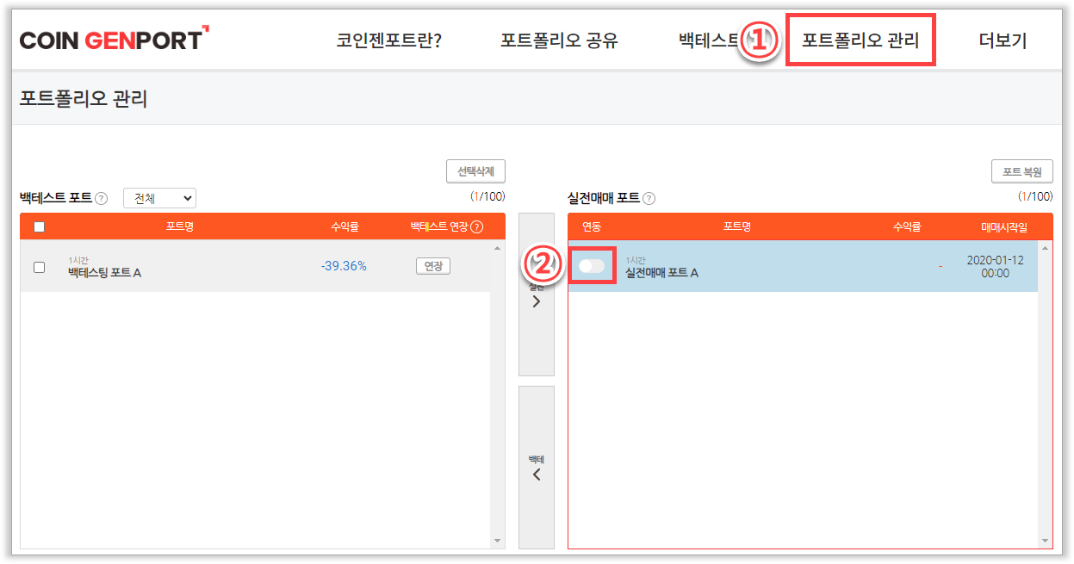Click the COIN GENPORT logo
Viewport: 1074px width, 564px height.
(114, 40)
